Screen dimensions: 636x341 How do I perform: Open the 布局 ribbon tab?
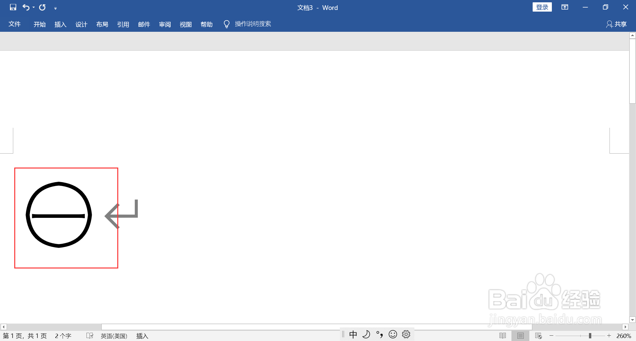[x=102, y=24]
